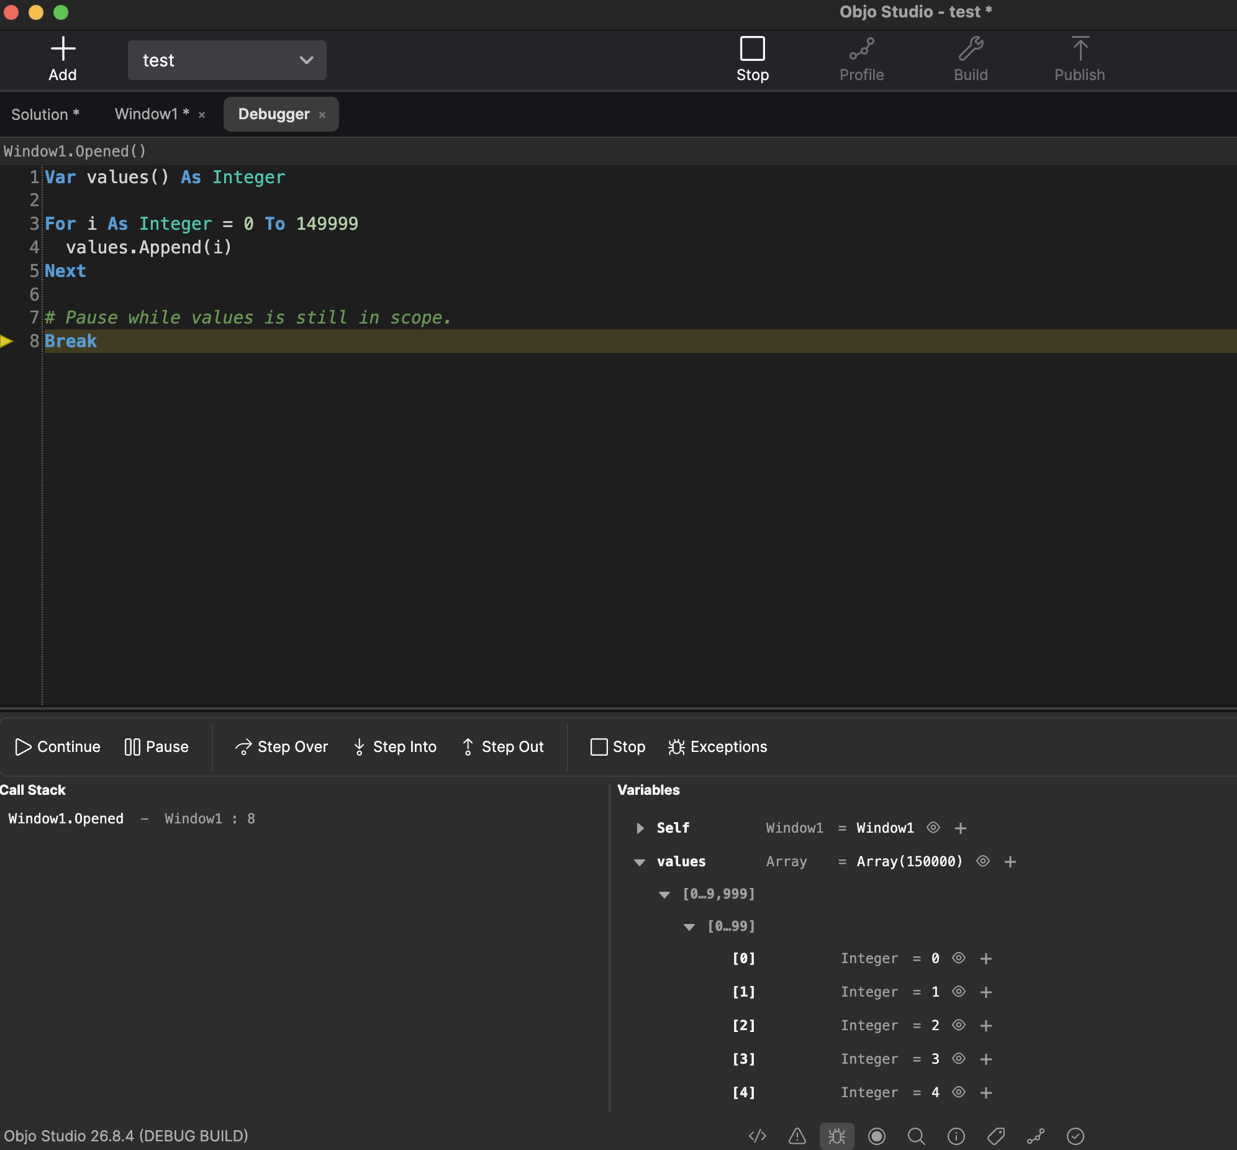
Task: Click plus icon for element [1]
Action: pyautogui.click(x=986, y=992)
